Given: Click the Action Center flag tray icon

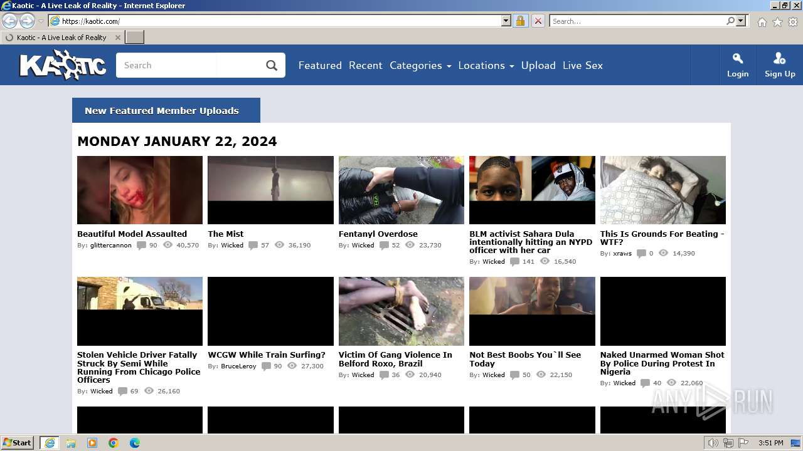Looking at the screenshot, I should click(743, 443).
